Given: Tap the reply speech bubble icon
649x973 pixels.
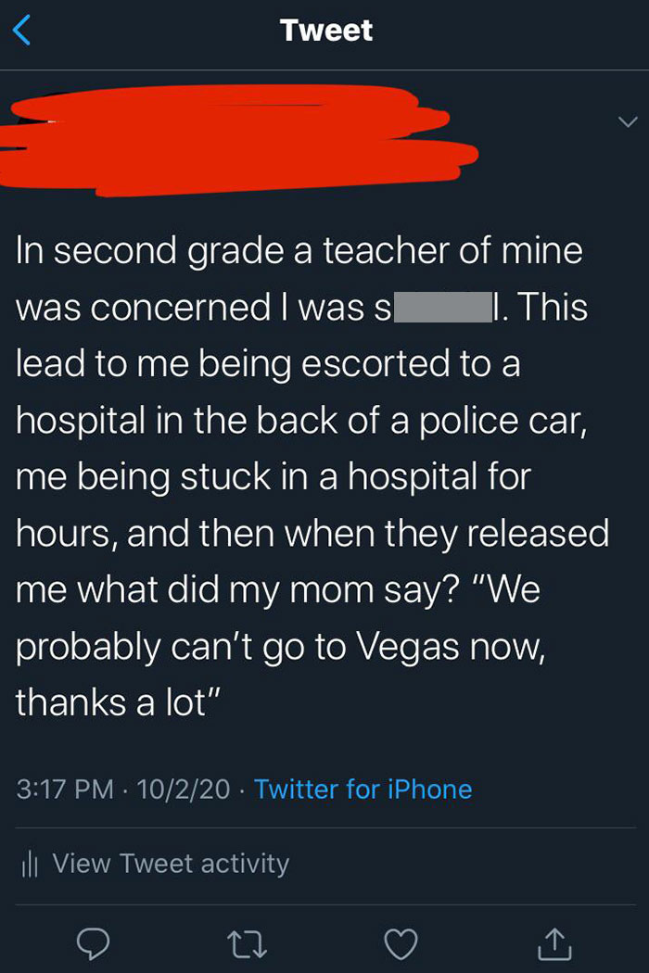Looking at the screenshot, I should pyautogui.click(x=95, y=944).
